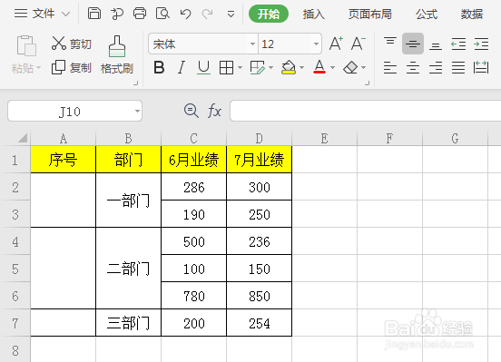Increase indent icon

point(481,44)
